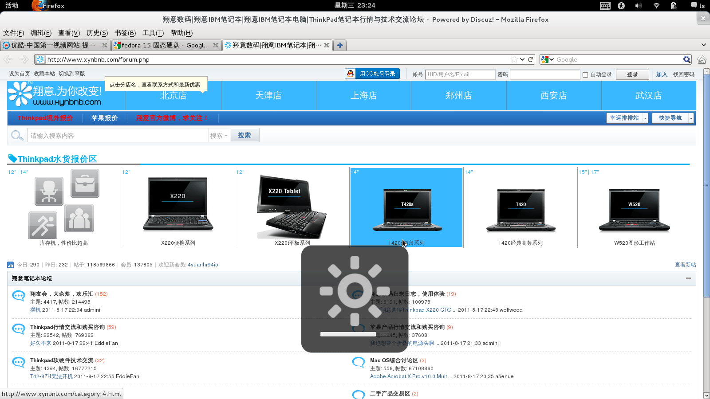The height and width of the screenshot is (399, 710).
Task: Open the 搜索 type dropdown in forum search
Action: [219, 136]
